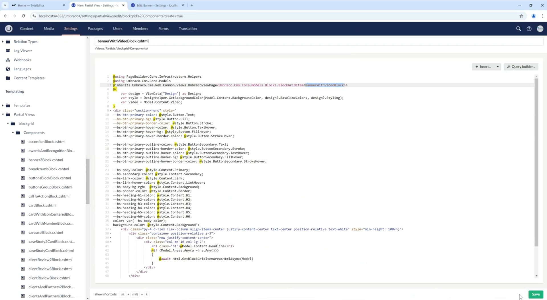Switch to Edit: Banner browser tab
This screenshot has width=547, height=300.
pyautogui.click(x=157, y=5)
